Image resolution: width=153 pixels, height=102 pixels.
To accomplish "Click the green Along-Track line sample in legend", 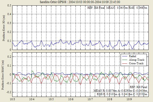I will [124, 59].
